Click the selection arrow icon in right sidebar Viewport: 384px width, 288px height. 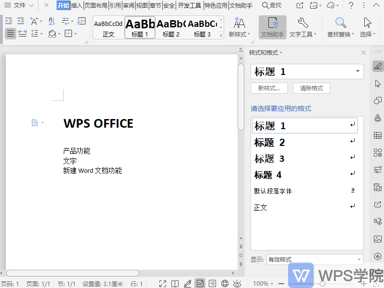coord(378,84)
